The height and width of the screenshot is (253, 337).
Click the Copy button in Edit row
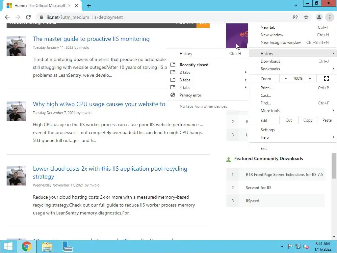click(x=308, y=120)
